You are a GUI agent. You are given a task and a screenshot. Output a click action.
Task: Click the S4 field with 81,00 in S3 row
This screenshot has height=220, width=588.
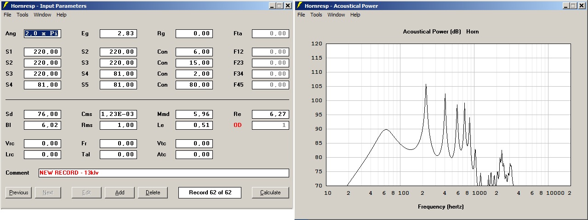[118, 74]
